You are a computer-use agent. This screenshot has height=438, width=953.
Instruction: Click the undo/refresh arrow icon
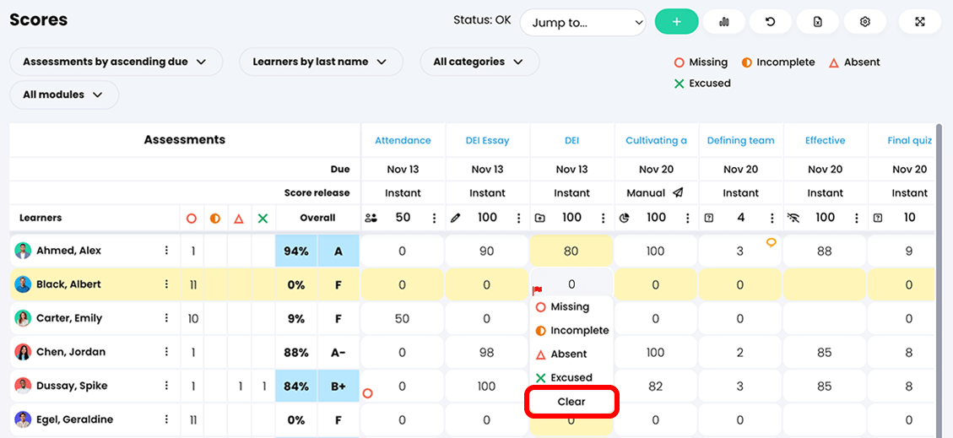click(770, 22)
